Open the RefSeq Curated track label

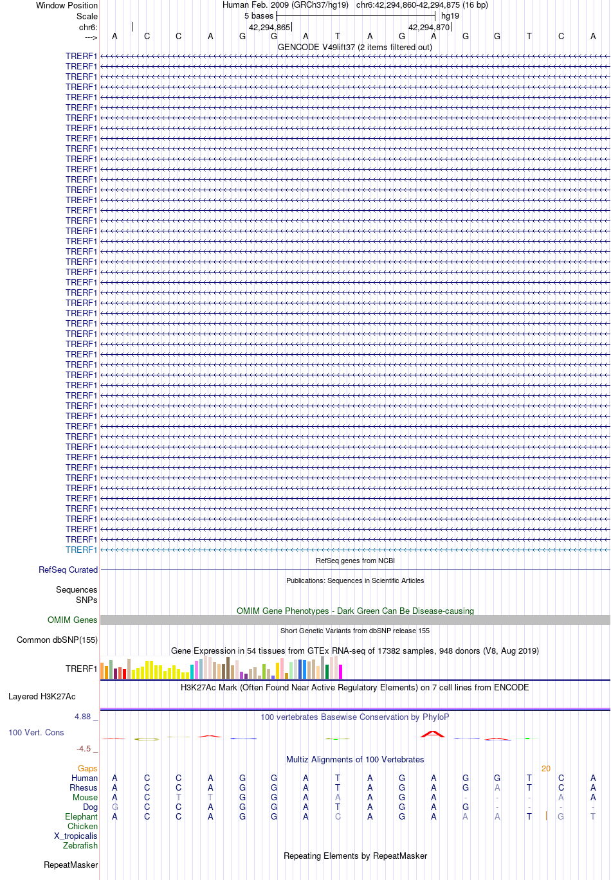tap(68, 570)
